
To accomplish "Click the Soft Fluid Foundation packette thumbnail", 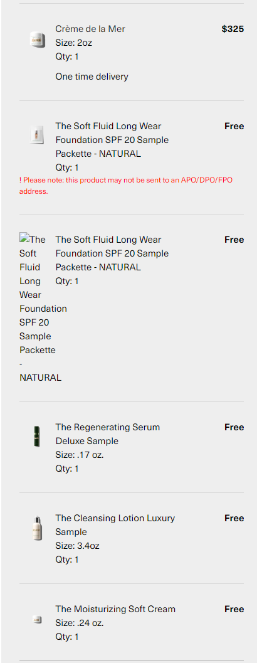I will (37, 135).
